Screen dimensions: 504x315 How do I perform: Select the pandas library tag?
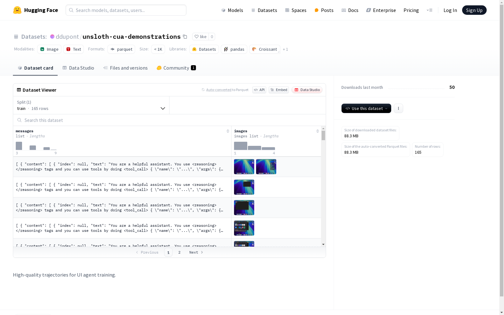(x=234, y=49)
